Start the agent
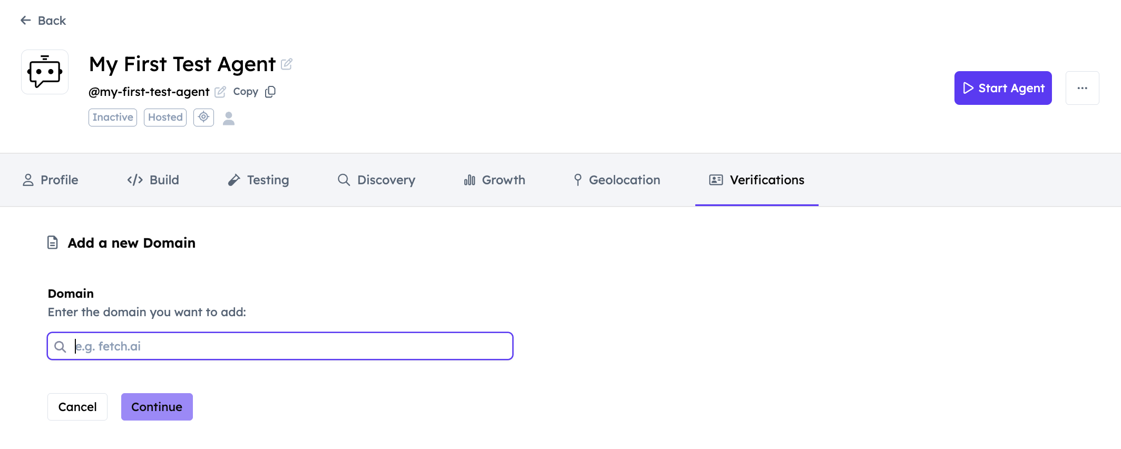This screenshot has width=1121, height=449. click(x=1002, y=88)
